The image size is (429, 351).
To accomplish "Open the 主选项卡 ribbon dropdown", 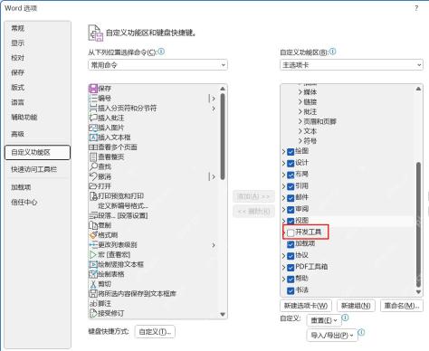I will click(x=351, y=65).
